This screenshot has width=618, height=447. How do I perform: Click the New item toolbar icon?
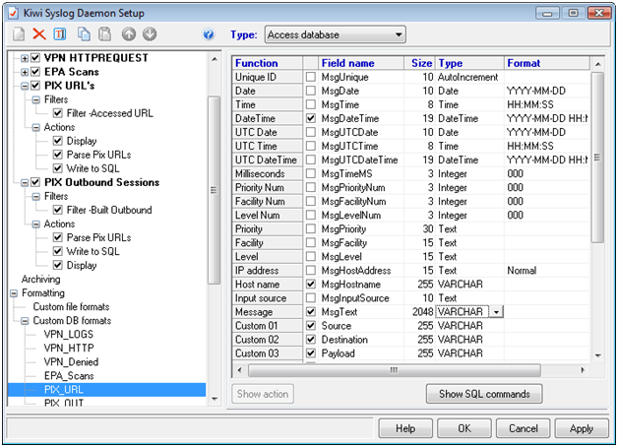[19, 34]
